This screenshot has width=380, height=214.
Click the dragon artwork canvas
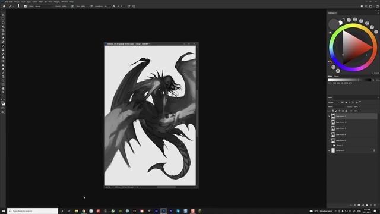click(x=150, y=116)
